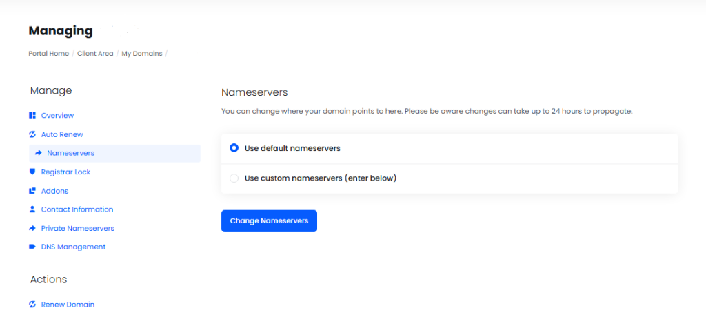
Task: Click the Auto Renew sync icon
Action: point(32,134)
